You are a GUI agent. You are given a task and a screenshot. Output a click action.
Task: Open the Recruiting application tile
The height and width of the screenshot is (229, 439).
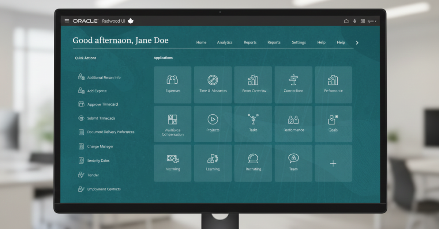click(253, 163)
